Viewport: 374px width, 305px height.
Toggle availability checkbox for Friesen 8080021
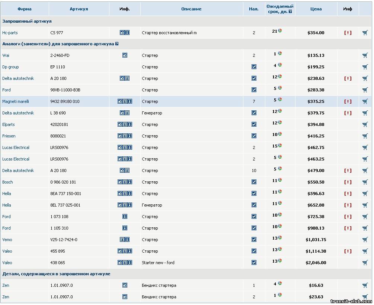point(254,136)
